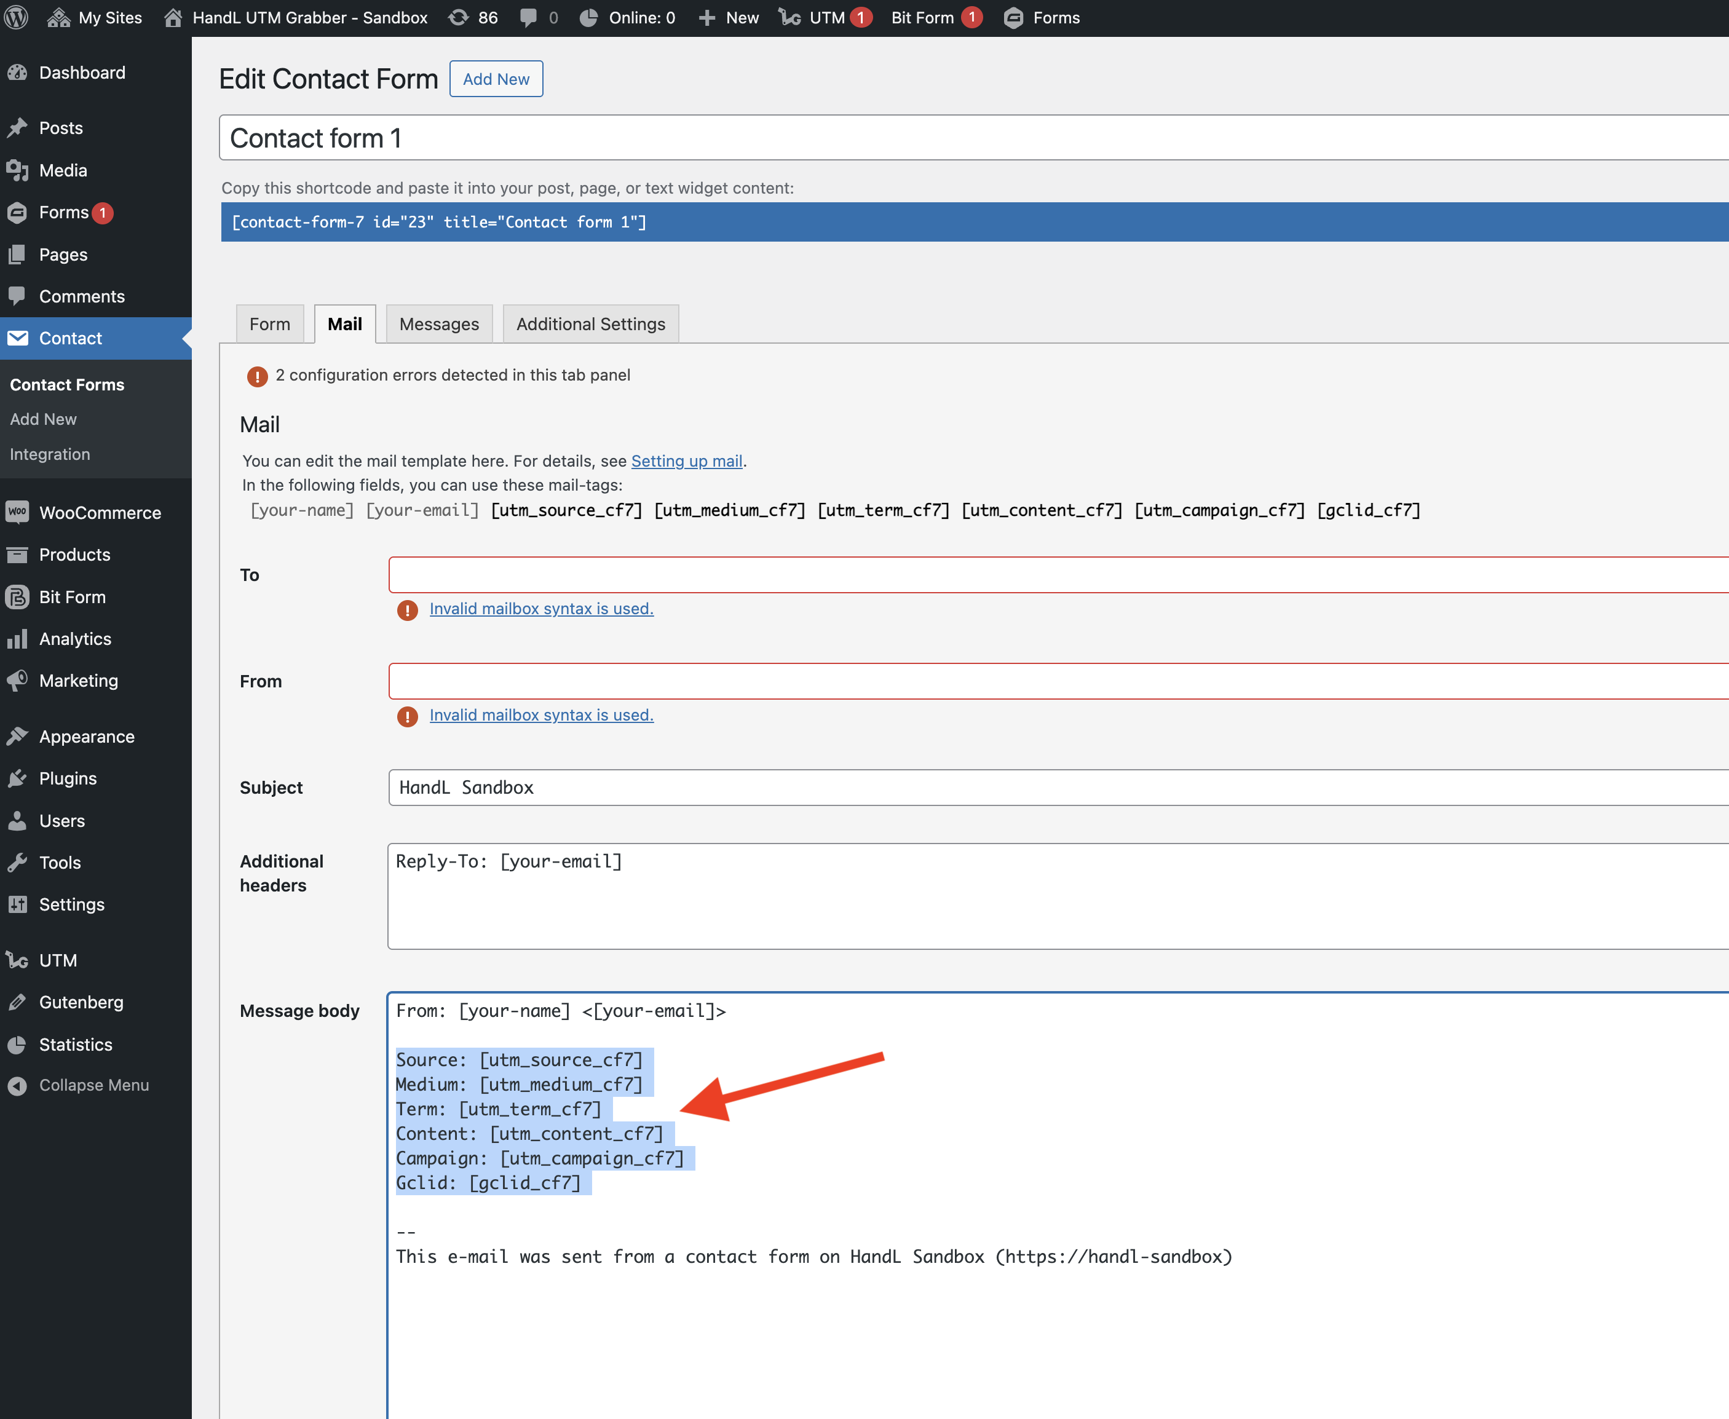Click Add New under Contact submenu
The width and height of the screenshot is (1729, 1419).
(x=43, y=419)
